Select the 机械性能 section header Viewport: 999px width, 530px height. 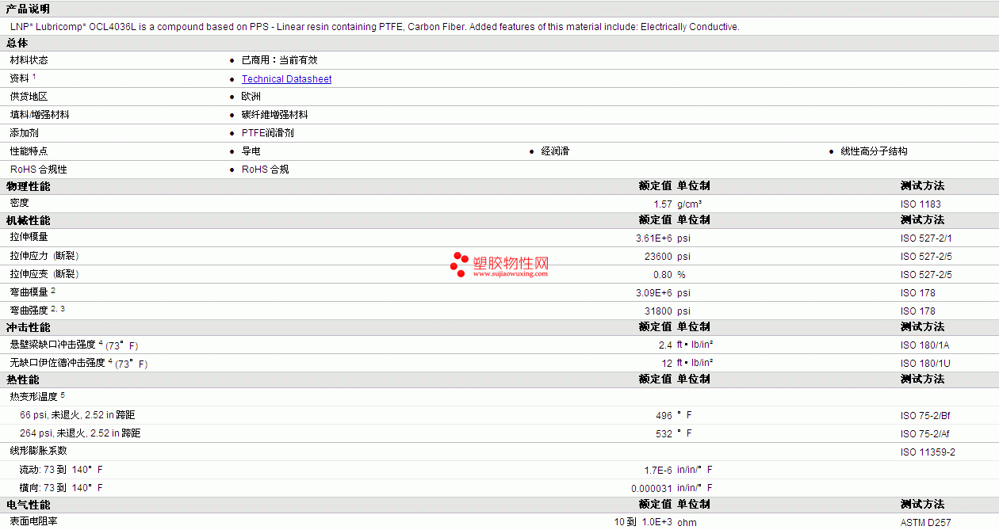pos(29,220)
